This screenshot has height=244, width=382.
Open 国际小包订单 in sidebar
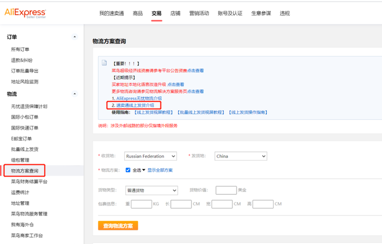24,117
